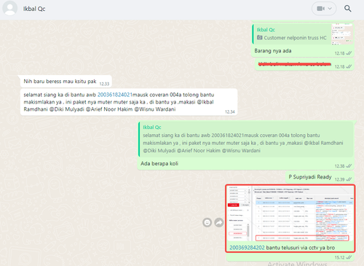Screen dimensions: 364x266
Task: Open mention @Diki Mulyadi in received message
Action: 66,109
